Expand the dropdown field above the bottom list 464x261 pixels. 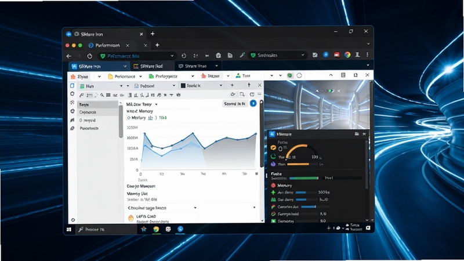195,208
